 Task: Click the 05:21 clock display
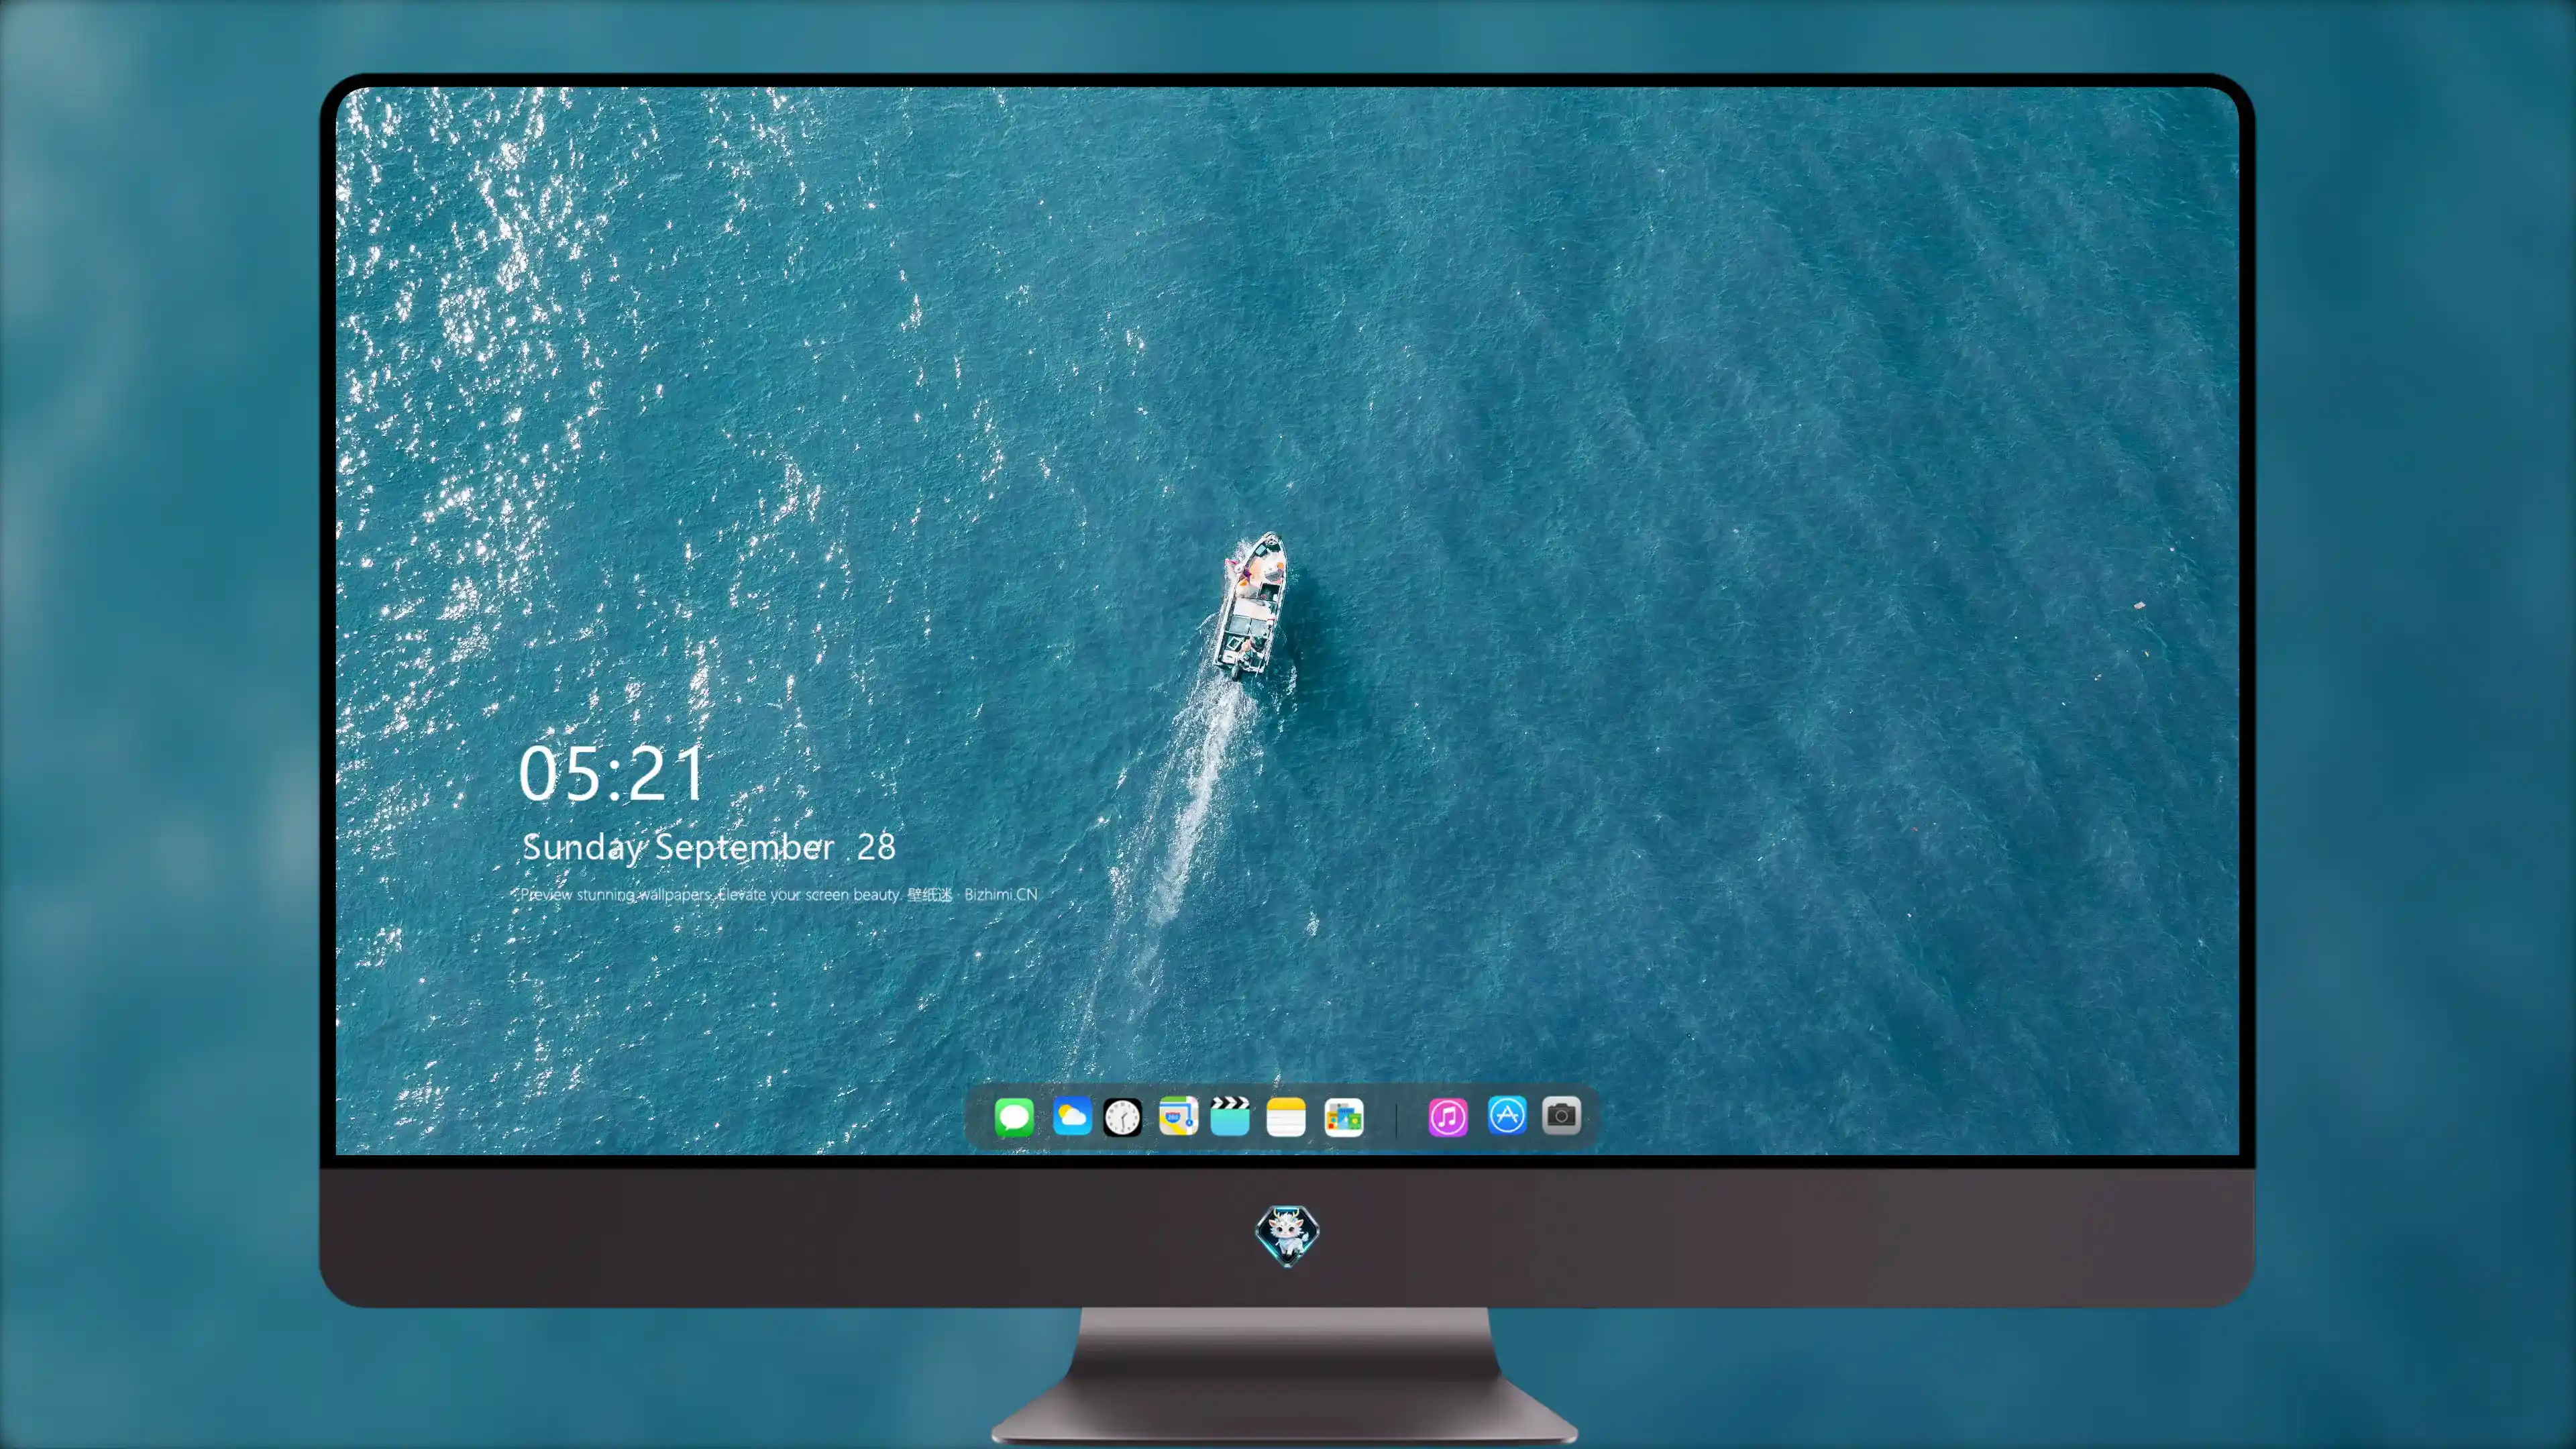click(x=612, y=773)
